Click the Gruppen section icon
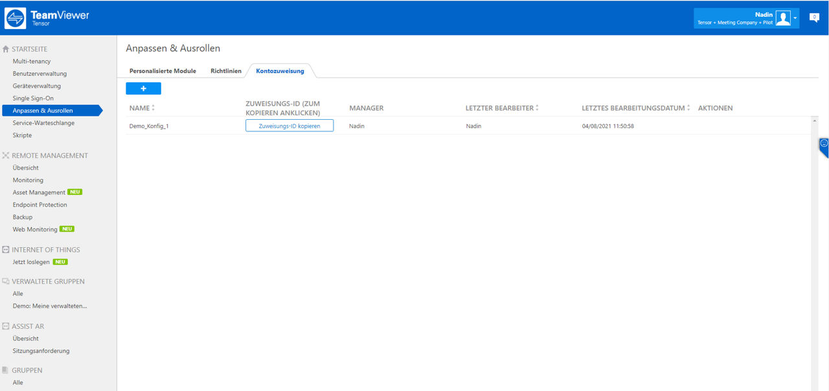Screen dimensions: 829x391 click(x=6, y=370)
